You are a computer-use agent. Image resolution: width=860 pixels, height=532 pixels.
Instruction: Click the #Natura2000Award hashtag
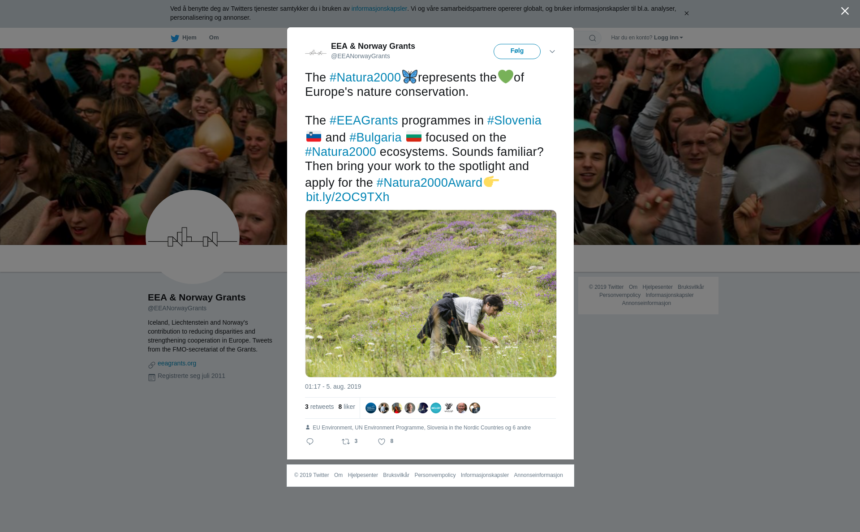pyautogui.click(x=429, y=183)
